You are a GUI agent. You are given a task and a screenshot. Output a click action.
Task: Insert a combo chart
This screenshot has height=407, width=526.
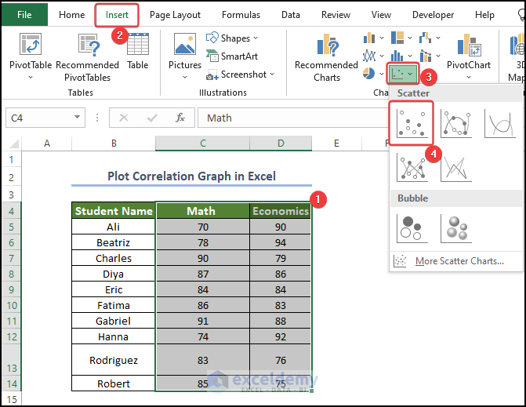426,56
